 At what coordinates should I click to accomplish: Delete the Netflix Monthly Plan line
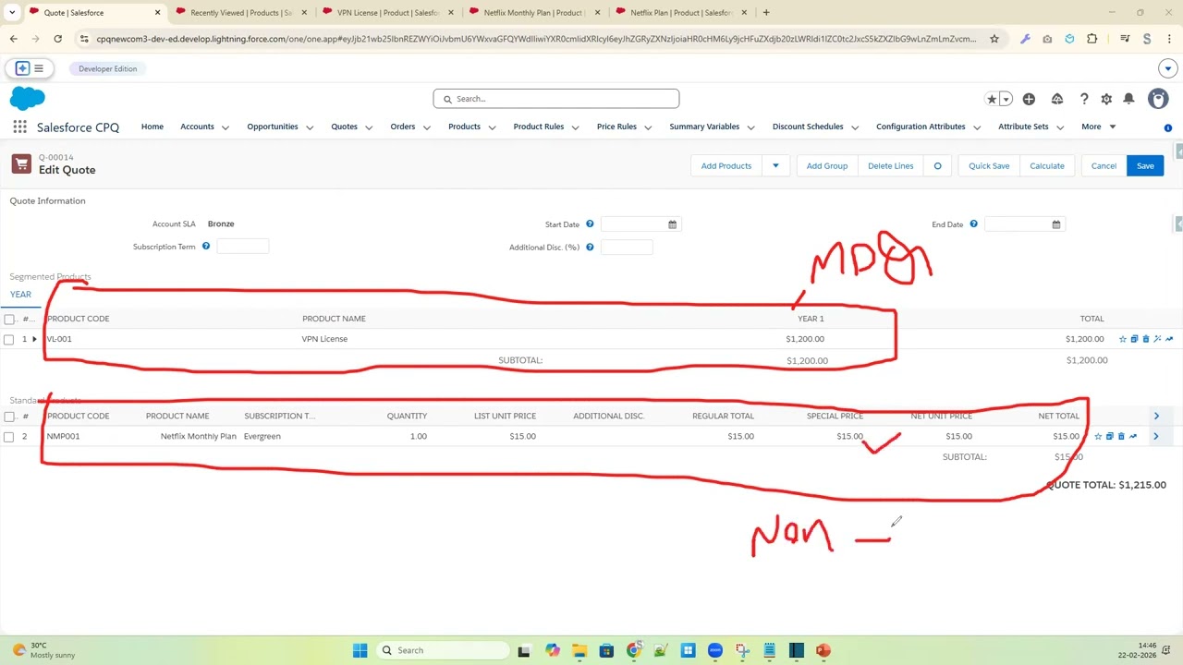click(1121, 436)
